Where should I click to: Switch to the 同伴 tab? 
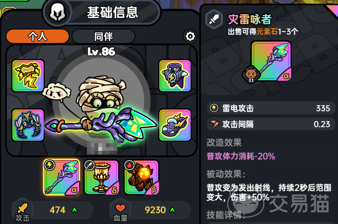click(x=103, y=36)
